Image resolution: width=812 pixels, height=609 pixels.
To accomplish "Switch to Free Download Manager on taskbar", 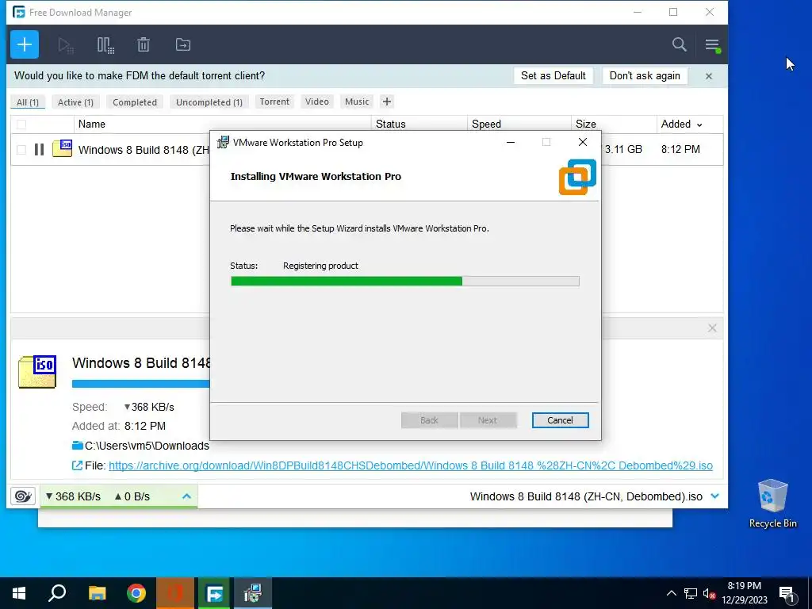I will pyautogui.click(x=214, y=593).
